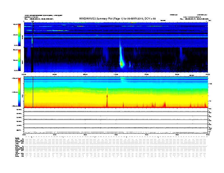224x173 pixels.
Task: Select the 0.00 label on RAD1 scale
Action: (16, 70)
